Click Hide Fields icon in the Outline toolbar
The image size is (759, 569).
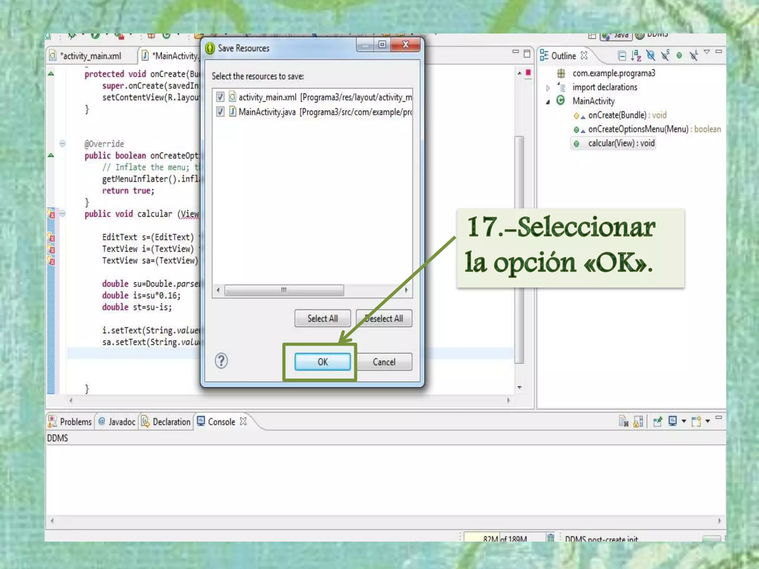pos(650,56)
